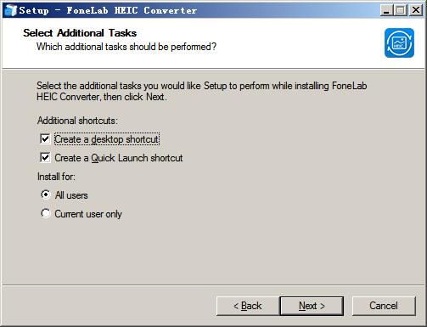Go to the previous step with Back
Viewport: 427px width, 327px height.
[248, 306]
